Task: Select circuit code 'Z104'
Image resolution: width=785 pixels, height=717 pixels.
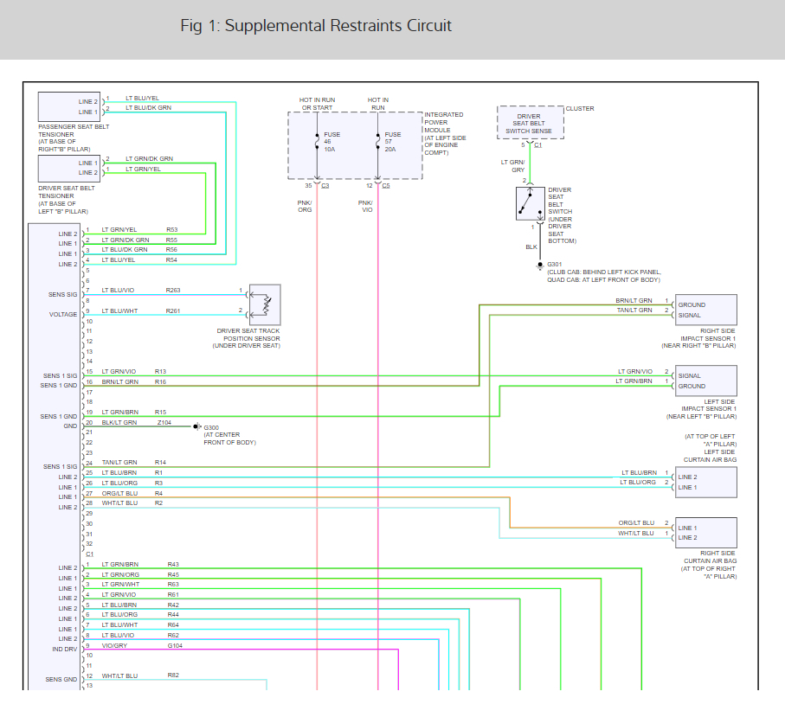Action: [164, 423]
